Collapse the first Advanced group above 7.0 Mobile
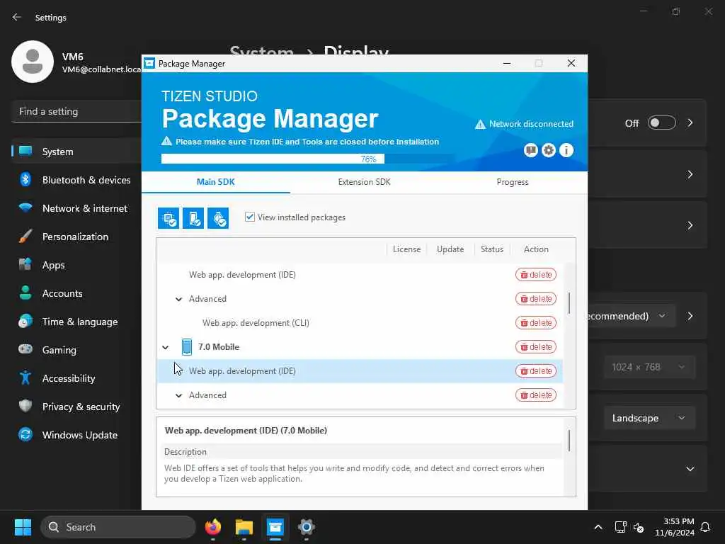 [179, 300]
